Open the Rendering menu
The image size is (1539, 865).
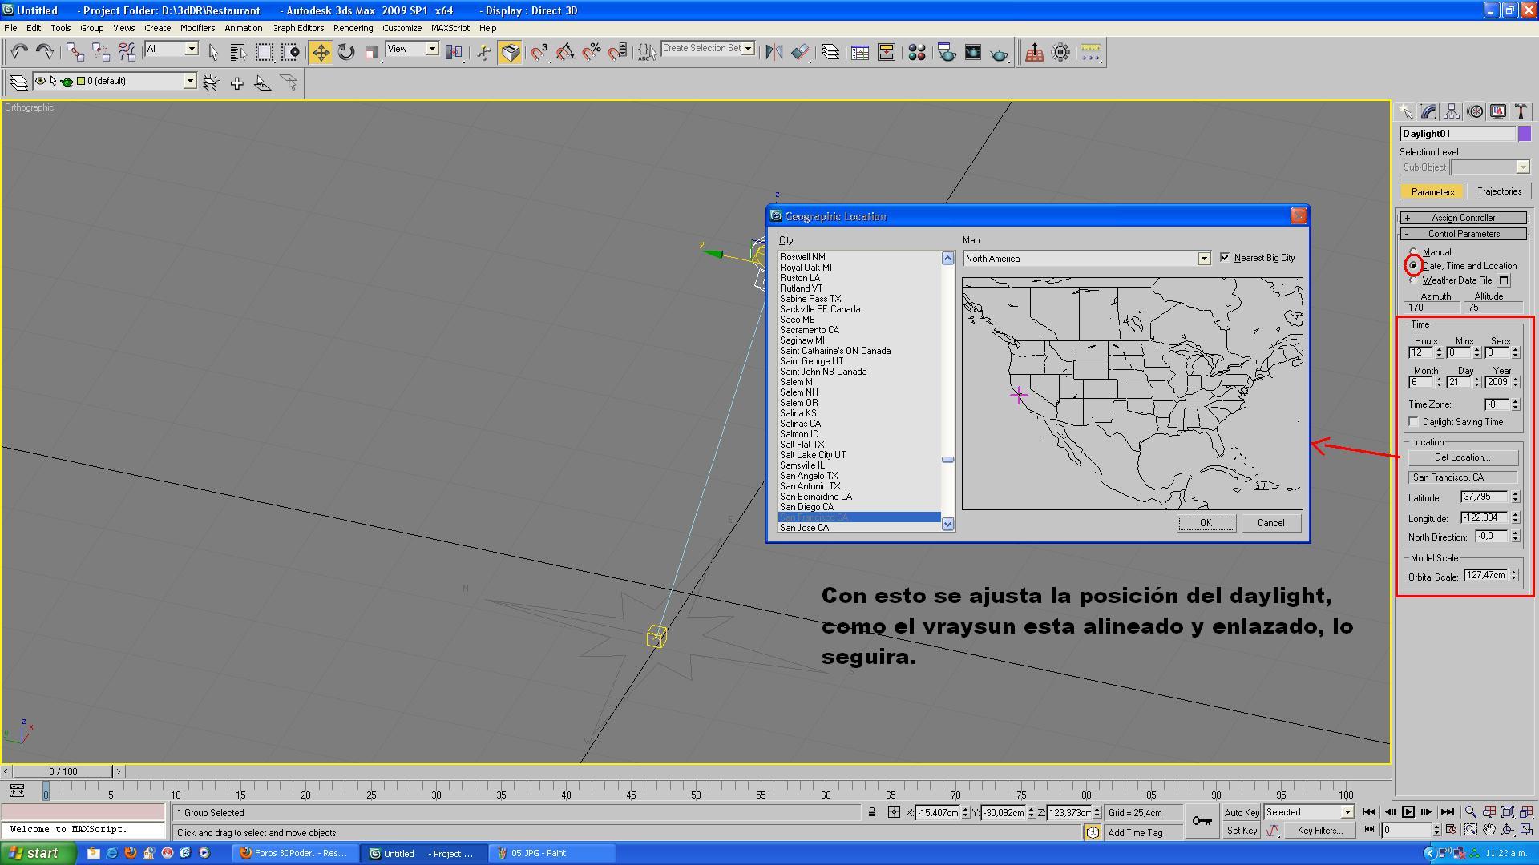point(353,28)
